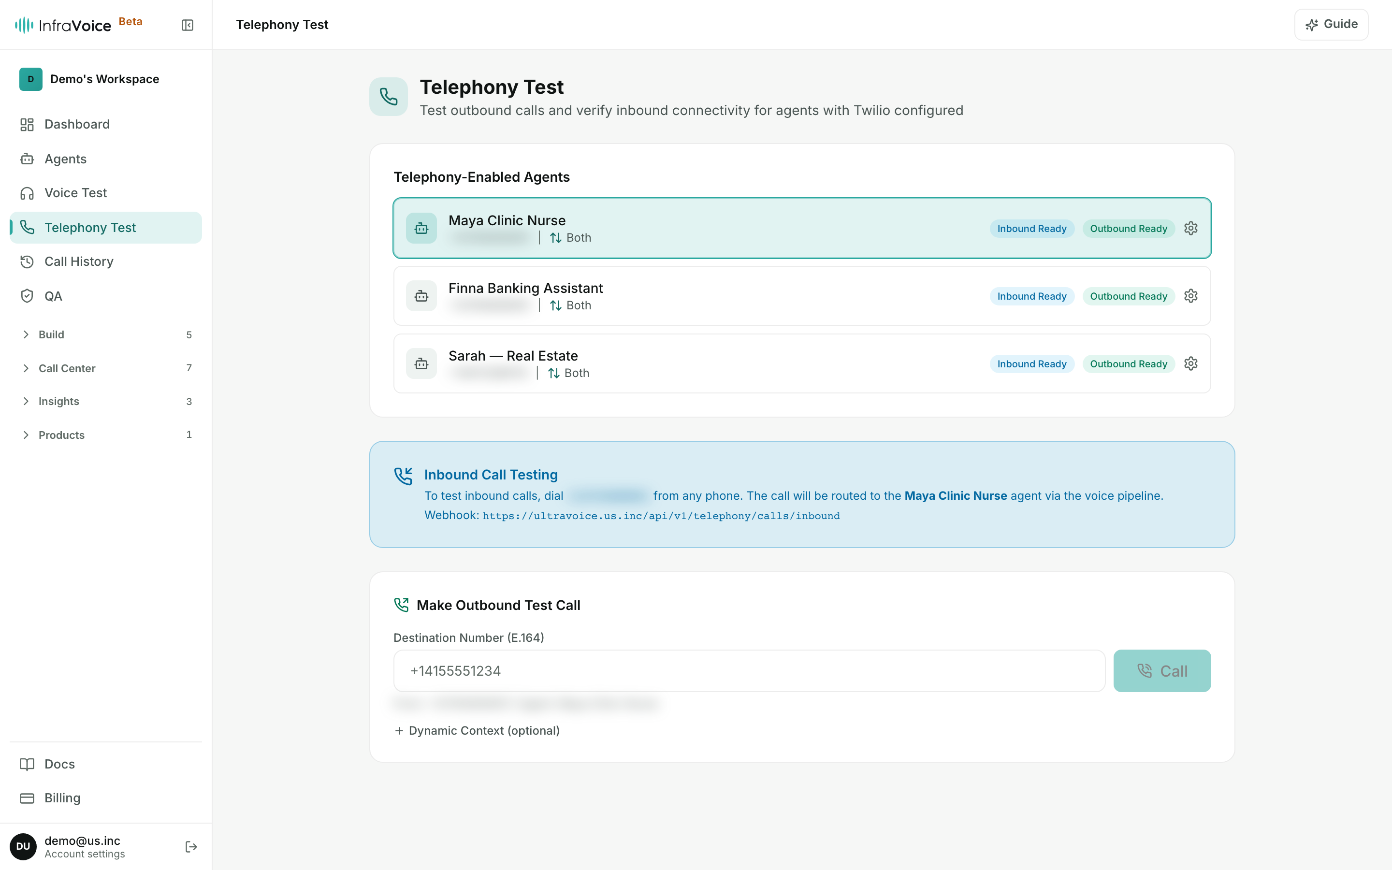Click the Inbound Call Testing phone icon
Image resolution: width=1392 pixels, height=870 pixels.
(403, 476)
